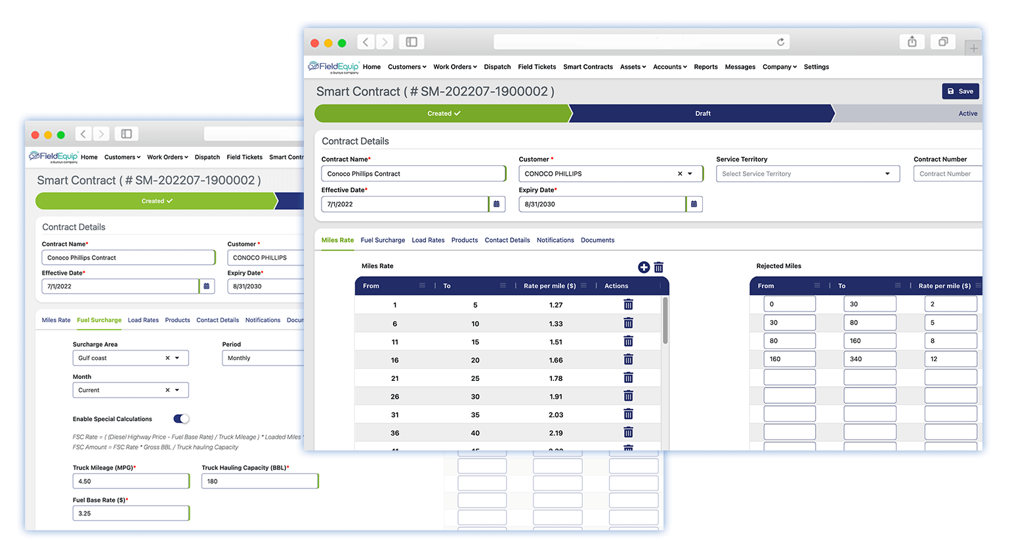Click the Truck Mileage (MPG) field
The width and height of the screenshot is (1012, 558).
tap(131, 481)
